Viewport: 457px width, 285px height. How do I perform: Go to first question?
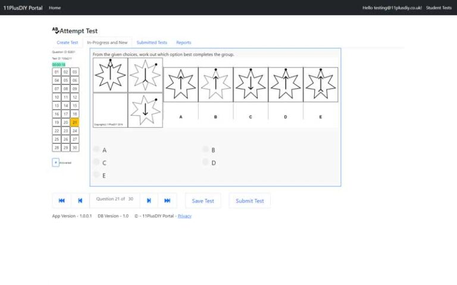(x=62, y=201)
